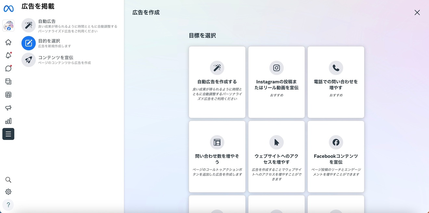This screenshot has width=429, height=213.
Task: Click the form layout icon in 問い合わせ card
Action: 217,142
